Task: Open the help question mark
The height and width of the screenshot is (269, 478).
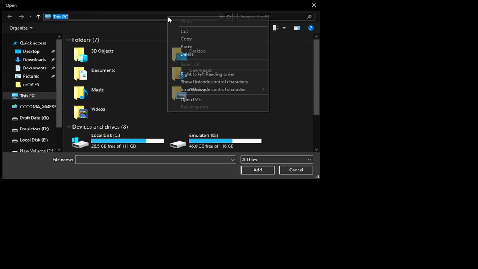Action: coord(311,28)
